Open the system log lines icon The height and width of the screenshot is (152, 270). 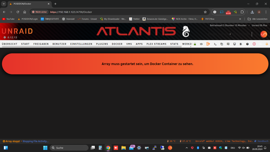pos(241,44)
